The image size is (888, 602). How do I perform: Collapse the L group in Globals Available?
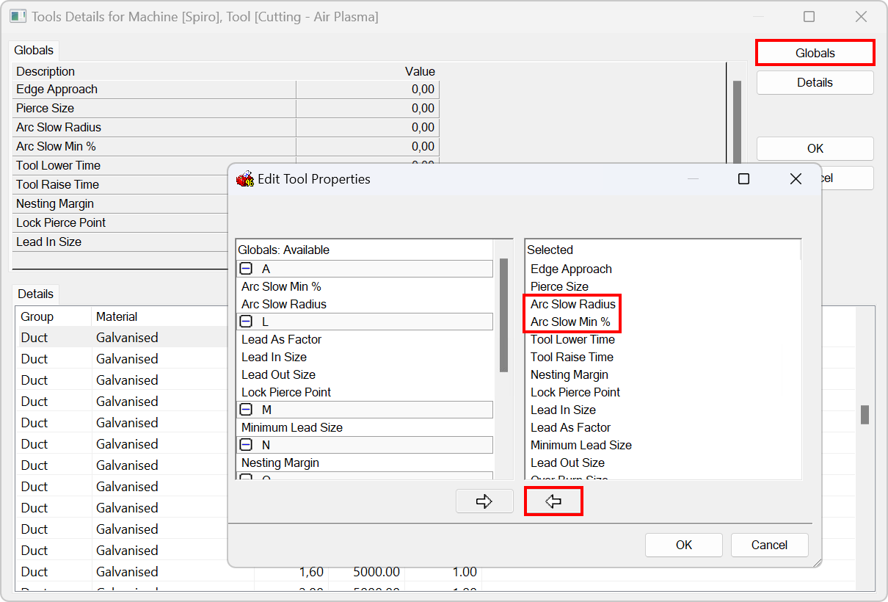(x=246, y=322)
